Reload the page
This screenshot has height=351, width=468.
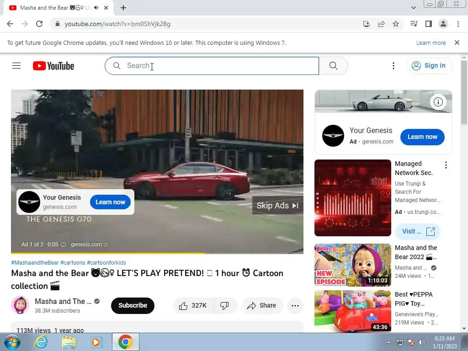39,24
